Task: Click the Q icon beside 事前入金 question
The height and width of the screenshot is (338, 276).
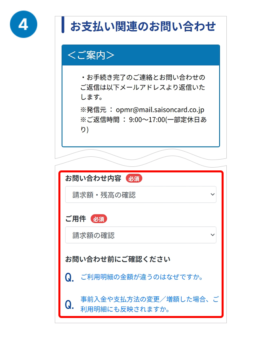Action: [x=69, y=304]
